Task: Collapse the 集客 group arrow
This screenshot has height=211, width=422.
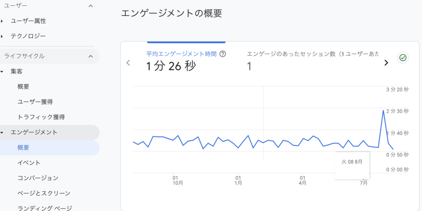Action: tap(2, 72)
